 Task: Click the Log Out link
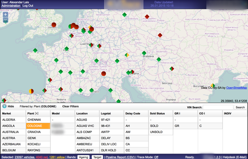pos(28,6)
